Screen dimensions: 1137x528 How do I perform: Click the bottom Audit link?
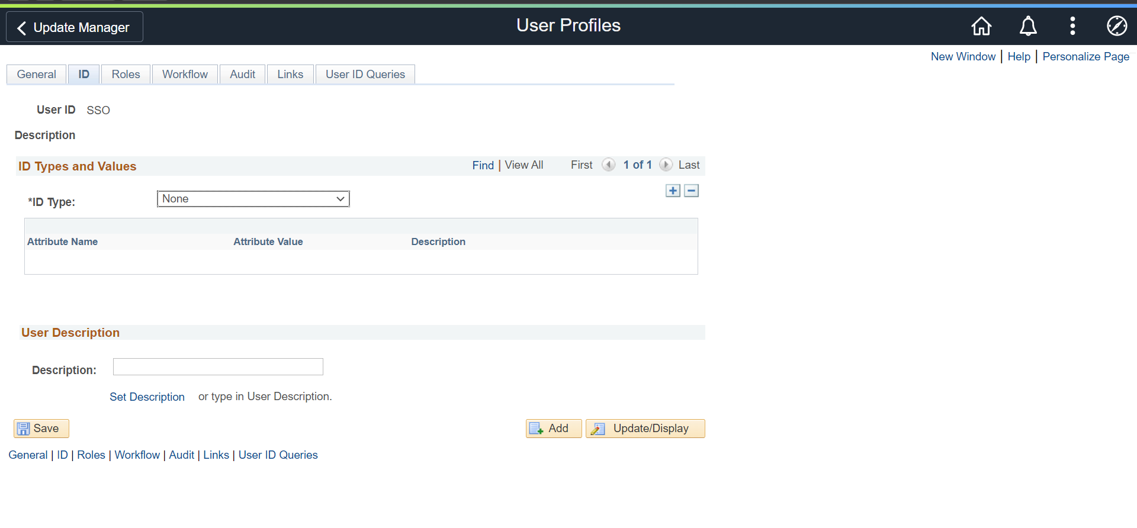[181, 455]
